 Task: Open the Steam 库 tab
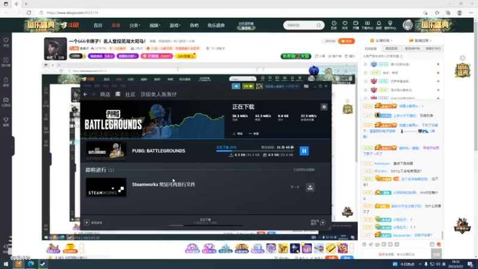(x=118, y=94)
